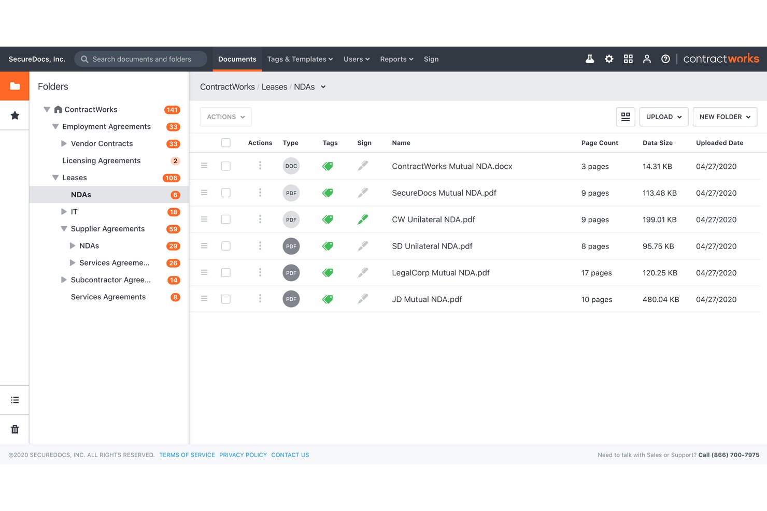The image size is (767, 511).
Task: Click the sign pen icon for ContractWorks Mutual NDA.docx
Action: coord(363,166)
